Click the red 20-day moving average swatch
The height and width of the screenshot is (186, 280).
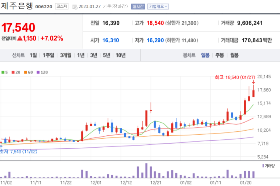tap(13, 72)
